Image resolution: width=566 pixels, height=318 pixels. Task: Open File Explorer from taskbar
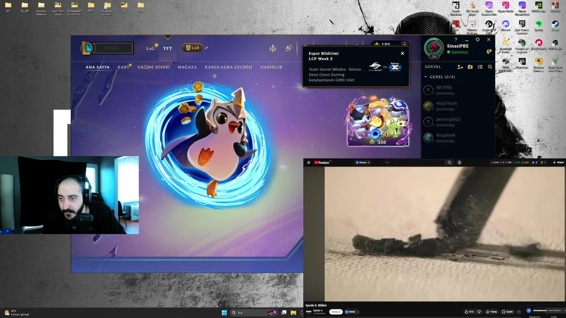(x=293, y=313)
